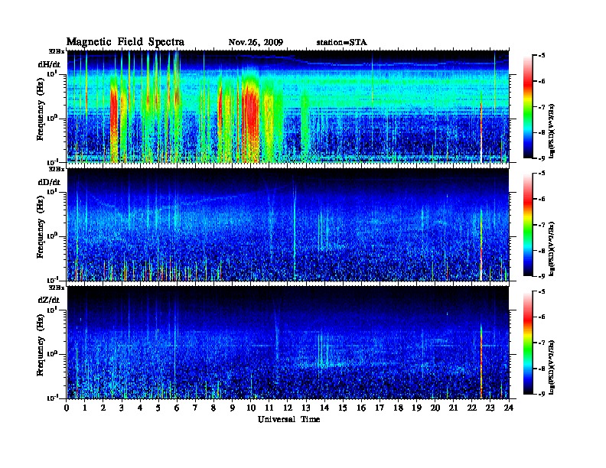
Task: Click the color scale bar beside dD/dt panel
Action: point(527,224)
